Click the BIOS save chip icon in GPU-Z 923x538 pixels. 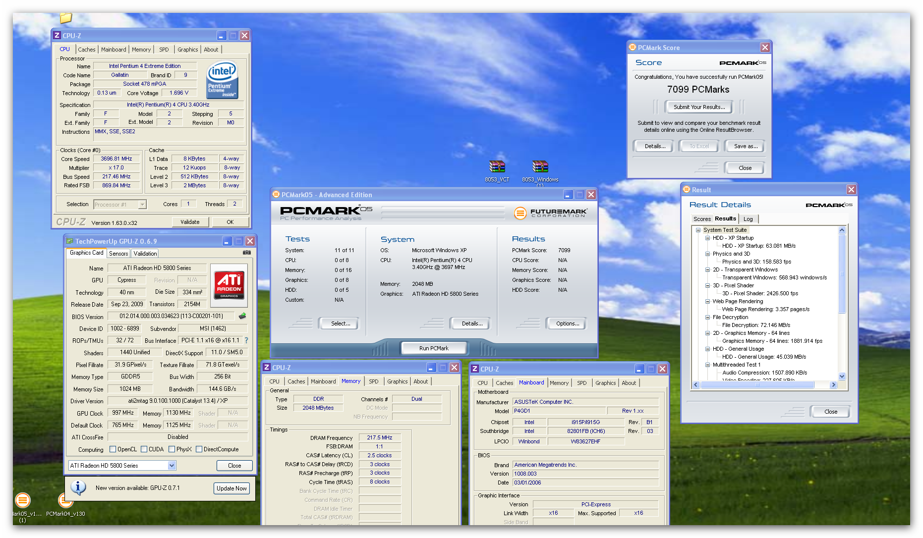242,316
